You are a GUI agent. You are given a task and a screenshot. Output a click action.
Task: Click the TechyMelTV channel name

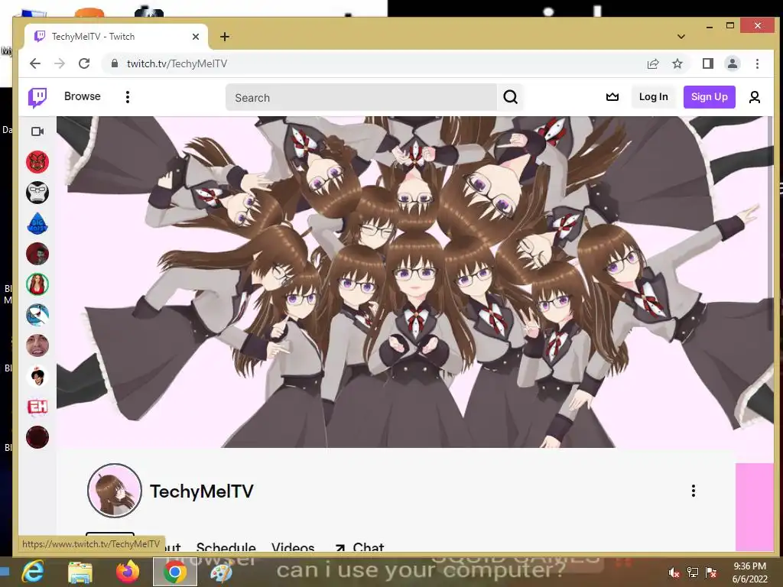202,491
